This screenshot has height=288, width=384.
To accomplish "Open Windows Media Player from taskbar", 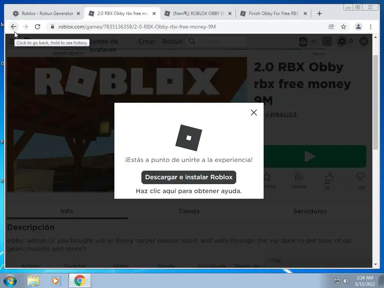I will tap(56, 280).
